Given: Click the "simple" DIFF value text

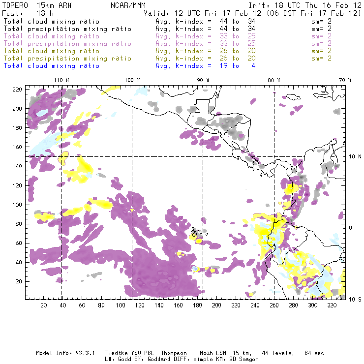Looking at the screenshot, I should pos(203,360).
